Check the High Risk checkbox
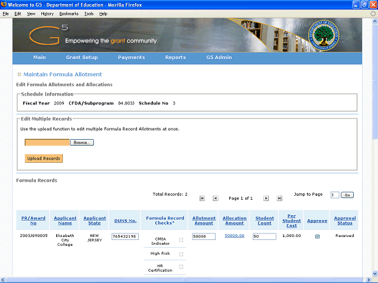The width and height of the screenshot is (378, 283). pyautogui.click(x=181, y=254)
